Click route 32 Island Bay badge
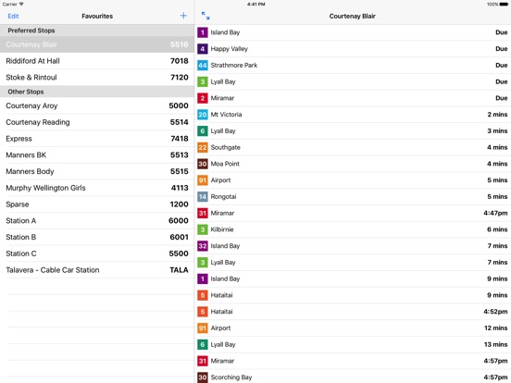This screenshot has height=383, width=511. [x=203, y=246]
